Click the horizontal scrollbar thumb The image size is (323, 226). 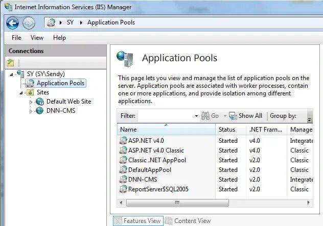coord(177,203)
